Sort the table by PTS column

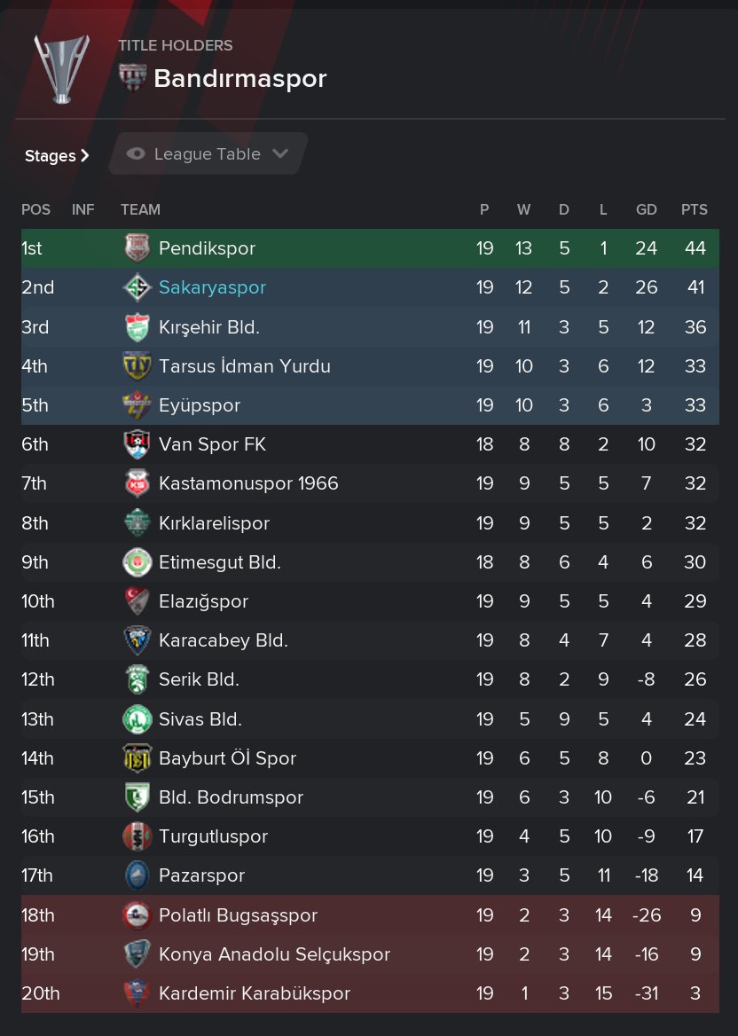695,209
